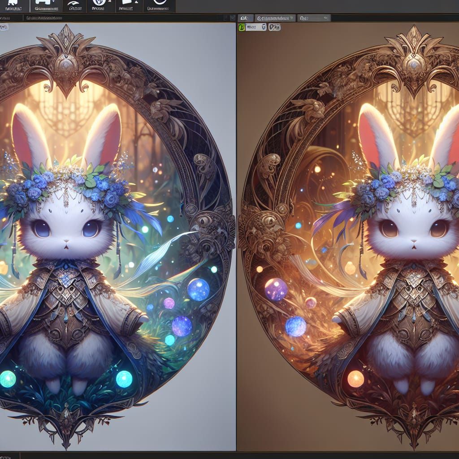Click the green icon in the right viewport header
The image size is (459, 459).
241,27
